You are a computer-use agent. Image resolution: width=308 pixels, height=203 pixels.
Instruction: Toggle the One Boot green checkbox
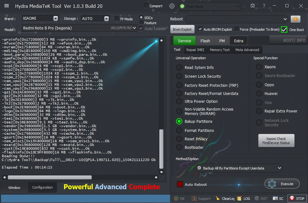(284, 29)
